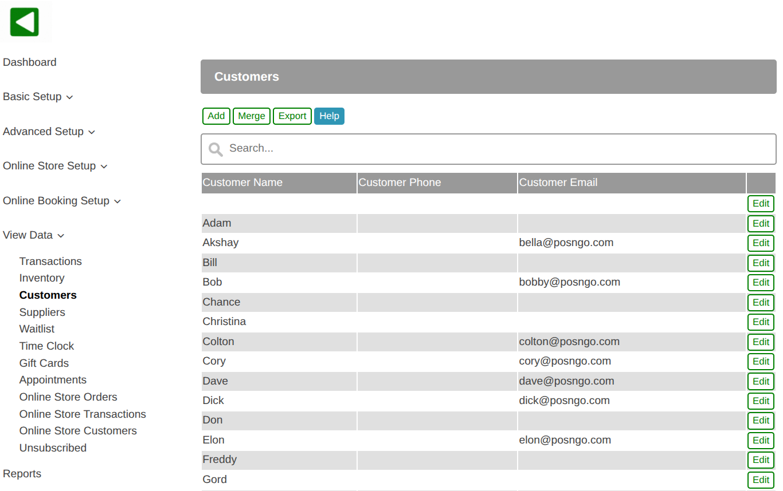The height and width of the screenshot is (491, 783).
Task: Sort by Customer Name column header
Action: tap(242, 183)
